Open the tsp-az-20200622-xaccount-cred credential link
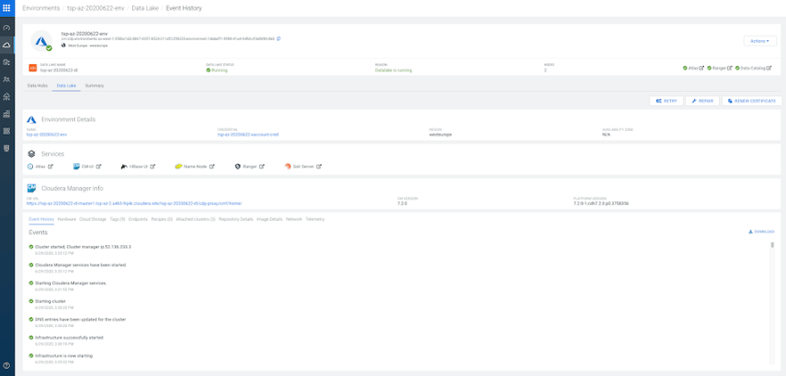The width and height of the screenshot is (786, 376). click(247, 135)
